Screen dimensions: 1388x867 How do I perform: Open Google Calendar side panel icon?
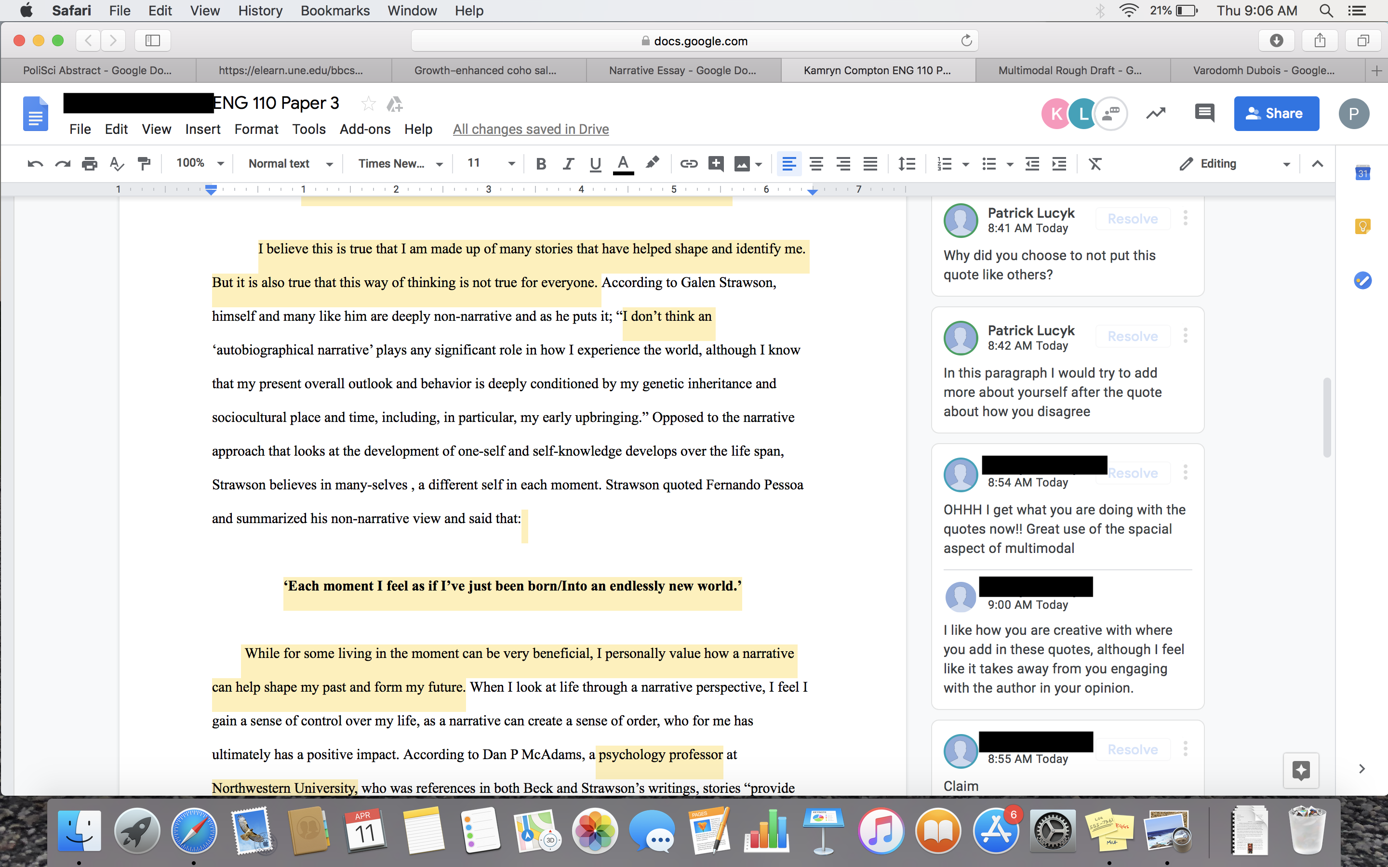1363,173
